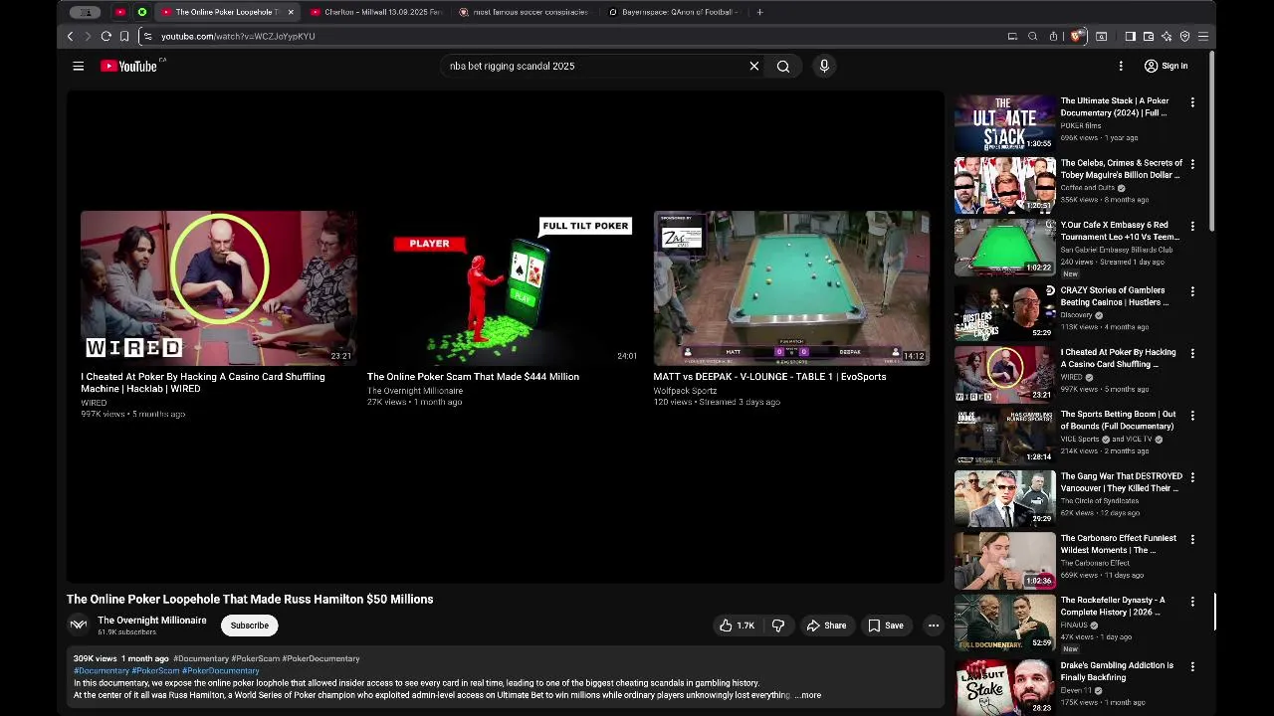Open YouTube settings three-dot menu

(x=1121, y=66)
